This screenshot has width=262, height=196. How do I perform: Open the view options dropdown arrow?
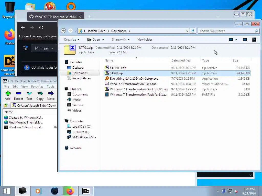(236, 40)
